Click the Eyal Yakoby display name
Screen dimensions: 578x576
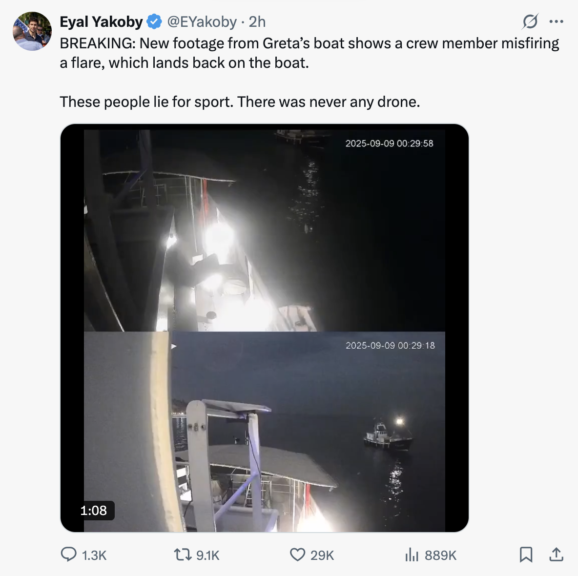click(101, 22)
